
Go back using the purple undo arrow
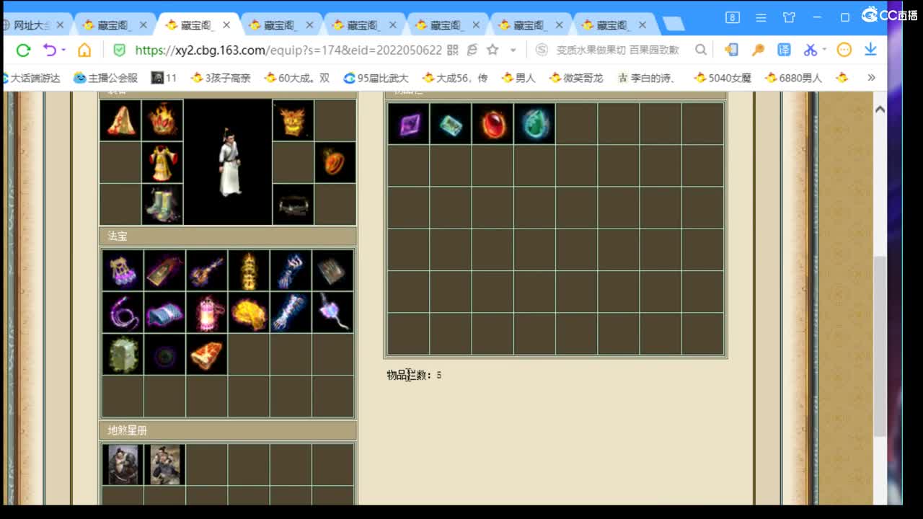[49, 50]
